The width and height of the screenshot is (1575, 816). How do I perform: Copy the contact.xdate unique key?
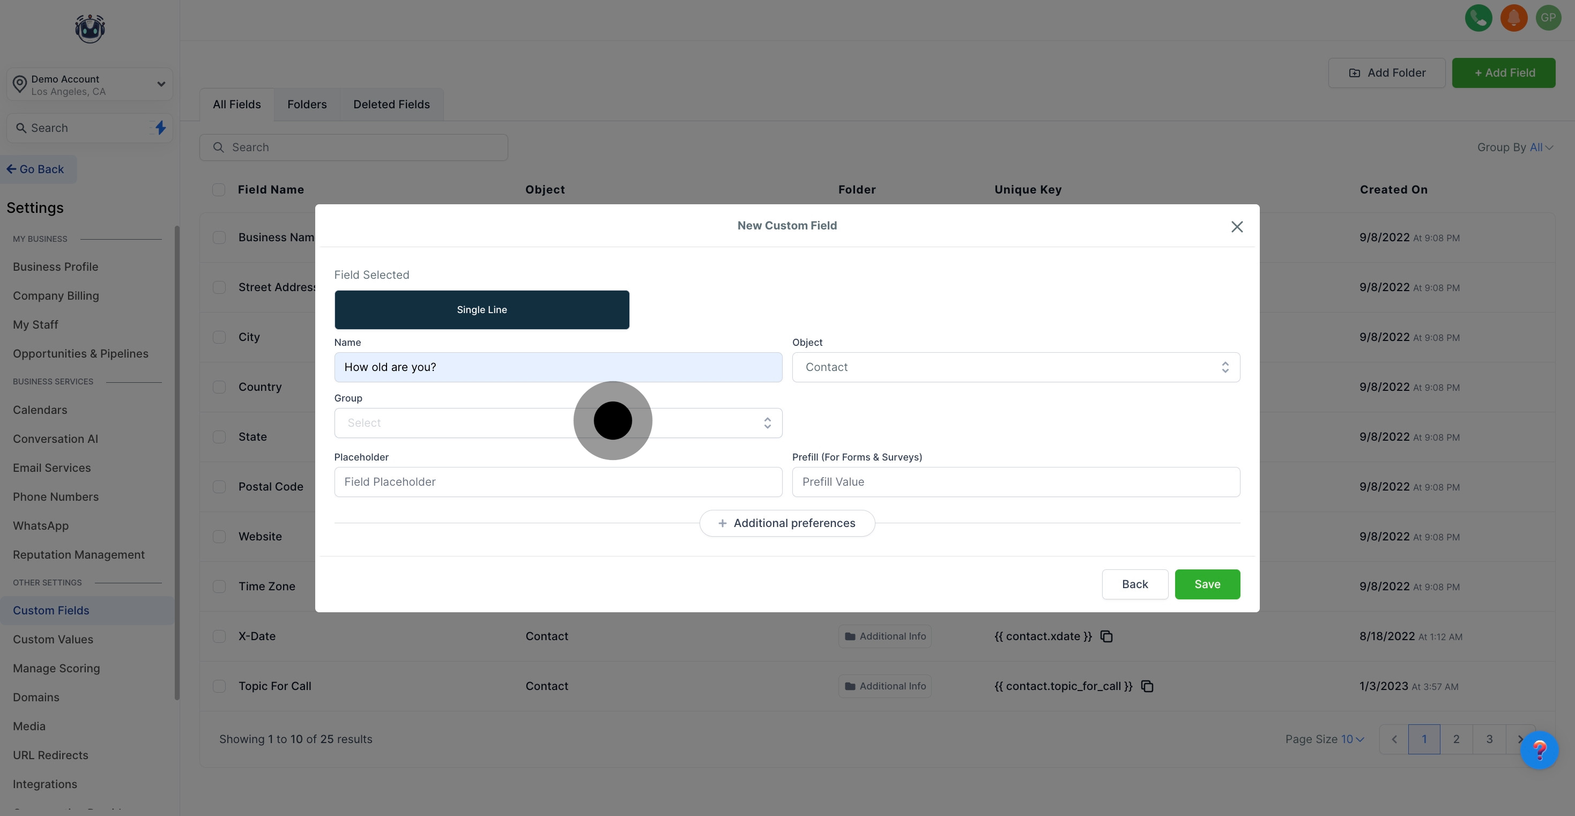[x=1106, y=636]
